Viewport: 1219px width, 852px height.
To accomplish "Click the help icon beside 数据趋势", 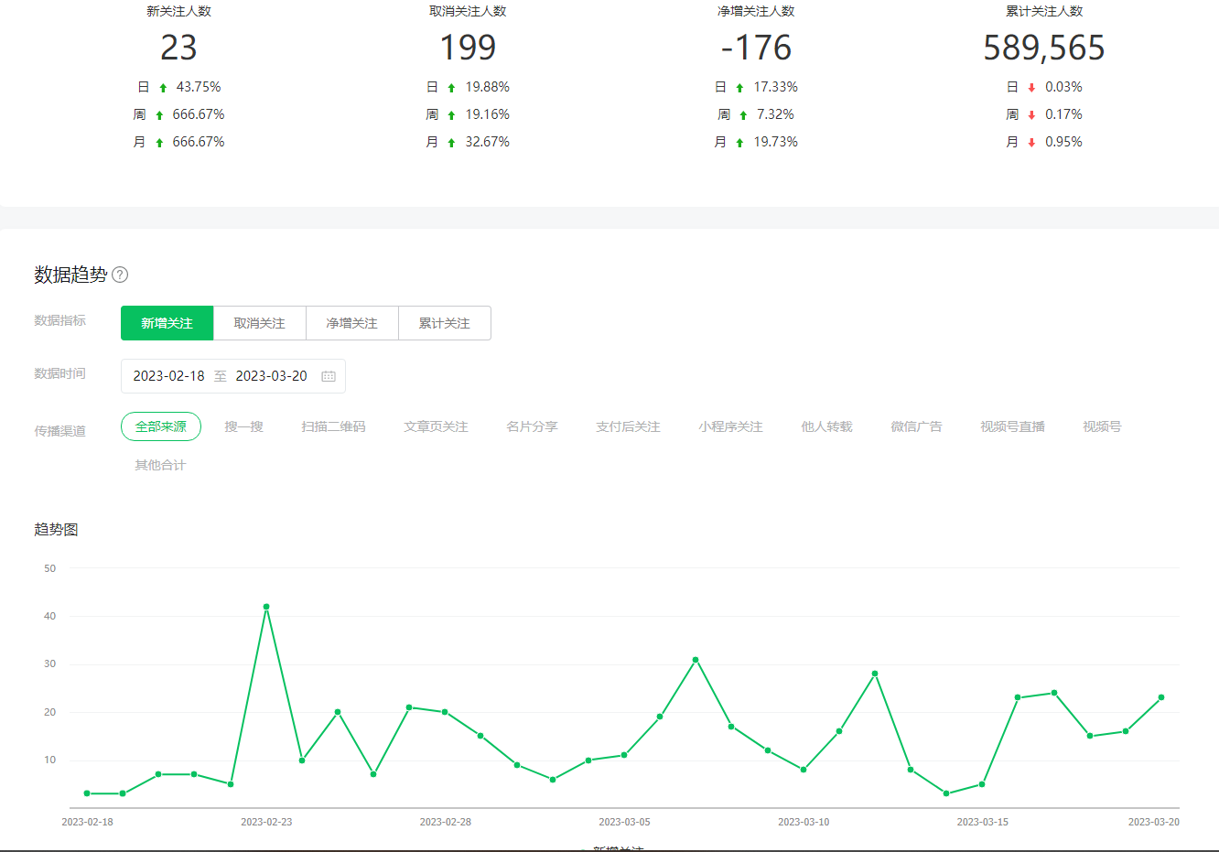I will tap(120, 275).
